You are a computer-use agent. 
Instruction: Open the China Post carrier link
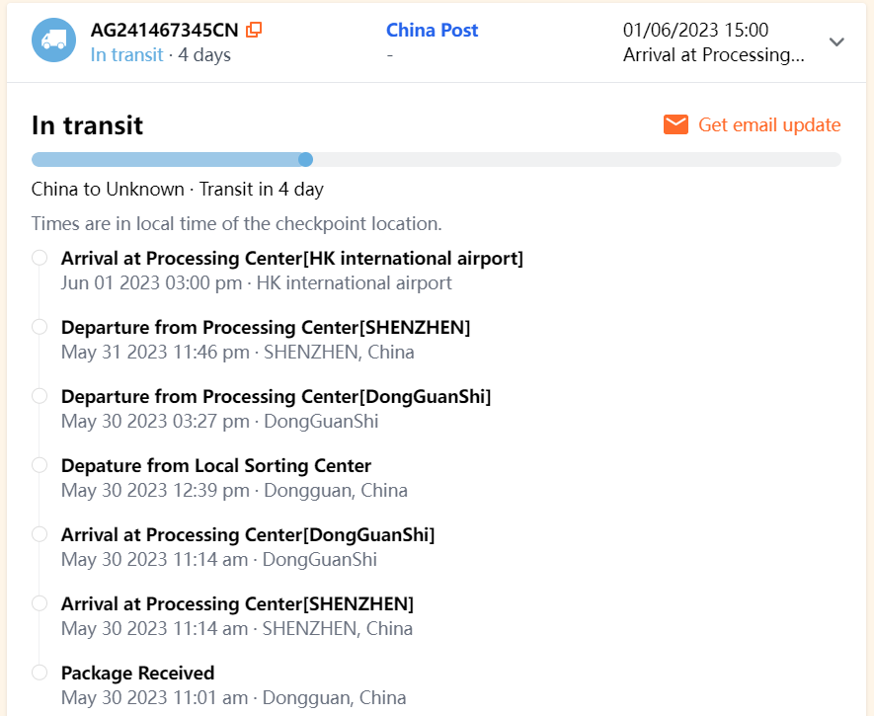[x=433, y=30]
